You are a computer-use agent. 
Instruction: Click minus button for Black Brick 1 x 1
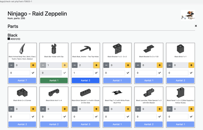click(169, 65)
